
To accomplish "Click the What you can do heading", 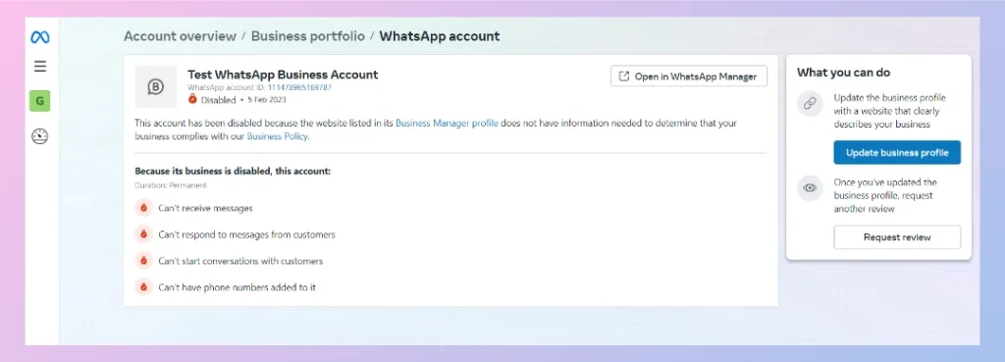I will pyautogui.click(x=843, y=73).
